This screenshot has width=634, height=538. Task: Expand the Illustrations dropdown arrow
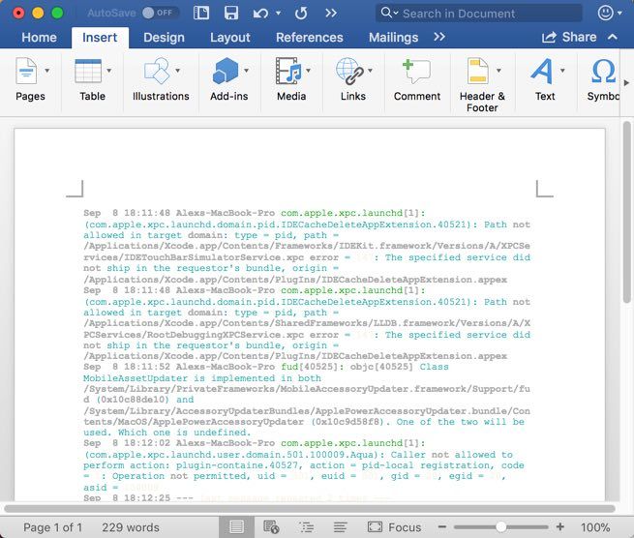[177, 71]
